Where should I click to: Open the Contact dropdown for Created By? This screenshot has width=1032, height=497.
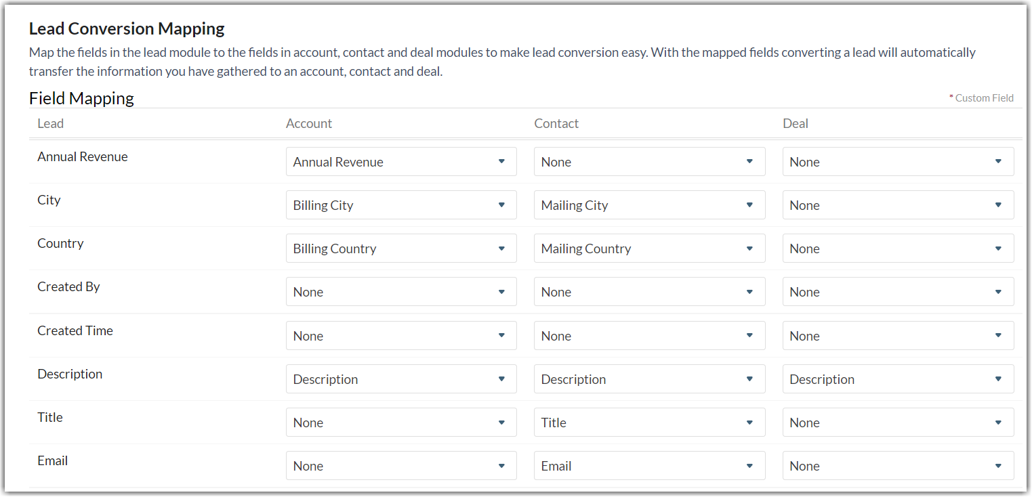pyautogui.click(x=649, y=292)
